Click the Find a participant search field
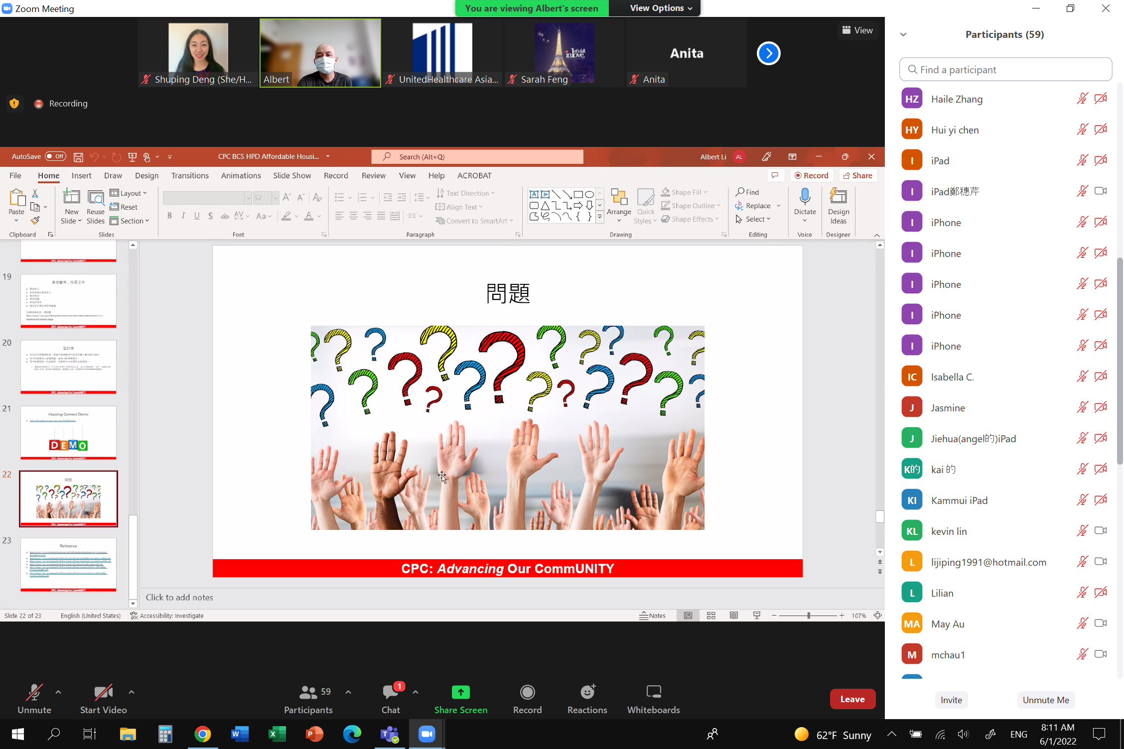Image resolution: width=1124 pixels, height=749 pixels. [1005, 69]
